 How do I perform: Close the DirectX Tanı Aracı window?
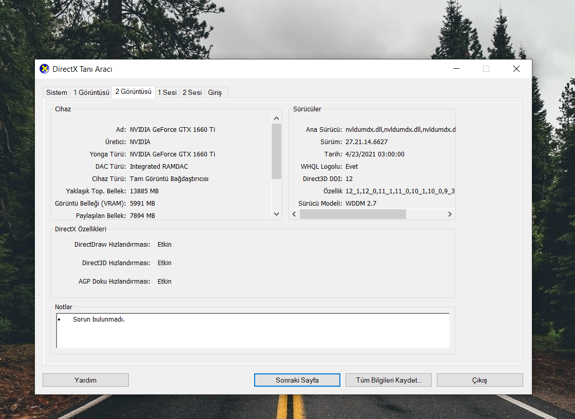point(516,69)
